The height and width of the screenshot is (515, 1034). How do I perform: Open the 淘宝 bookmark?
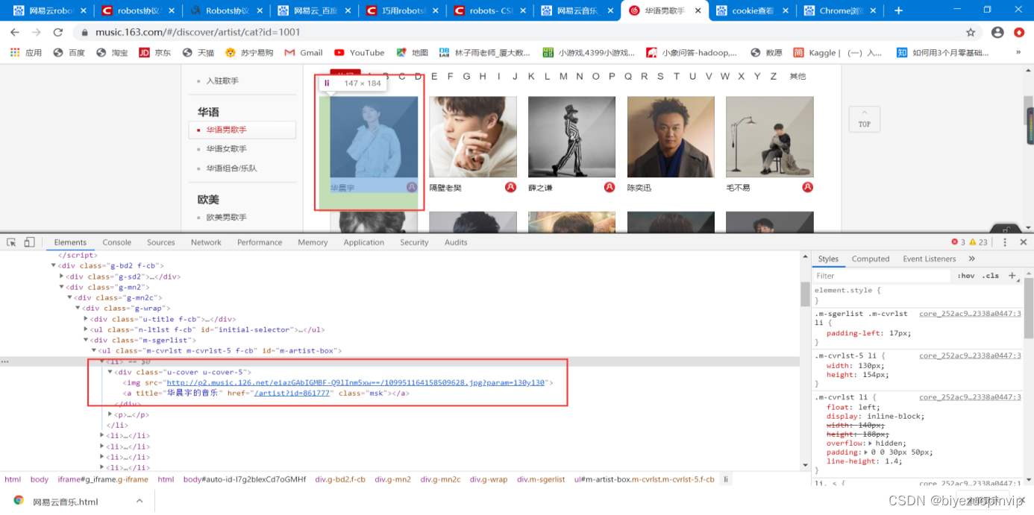pos(112,53)
